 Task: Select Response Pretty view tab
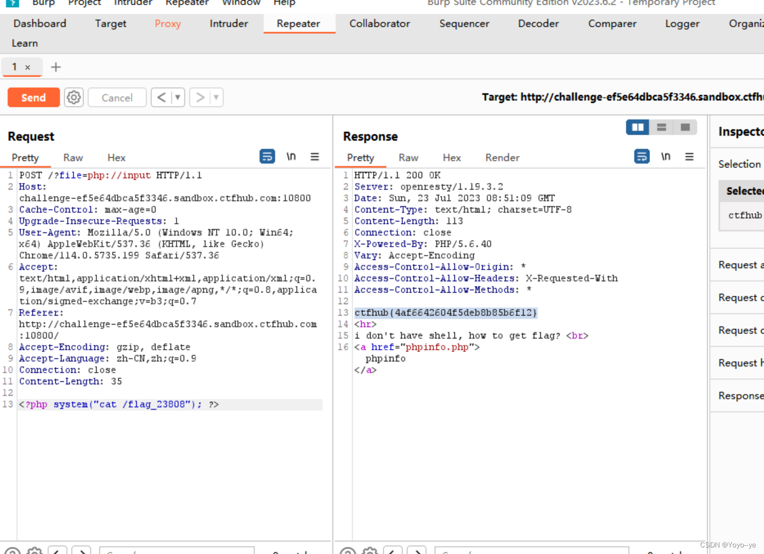click(360, 158)
